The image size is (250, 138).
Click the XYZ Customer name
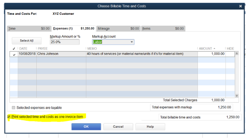[x=63, y=14]
